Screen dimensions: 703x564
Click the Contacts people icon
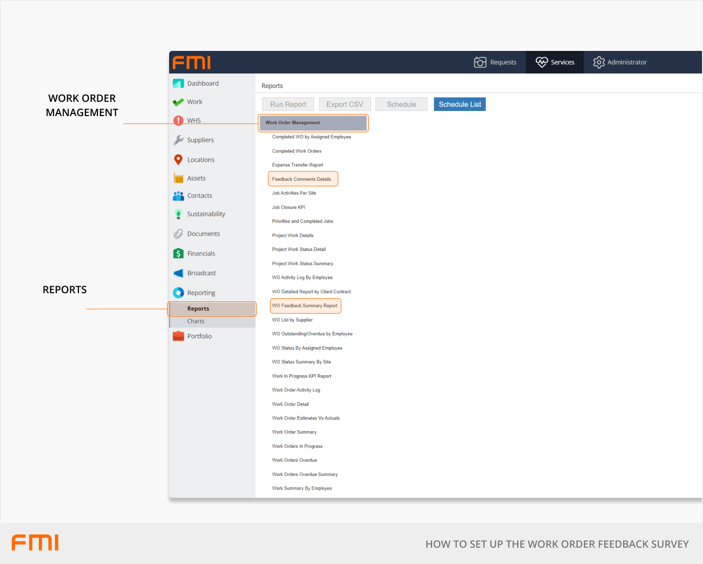coord(178,196)
